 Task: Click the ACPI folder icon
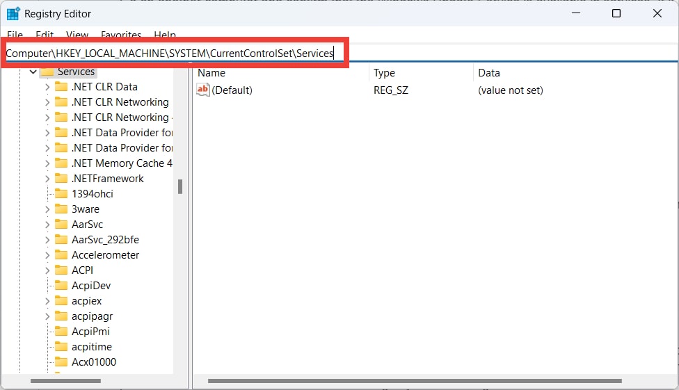tap(61, 270)
